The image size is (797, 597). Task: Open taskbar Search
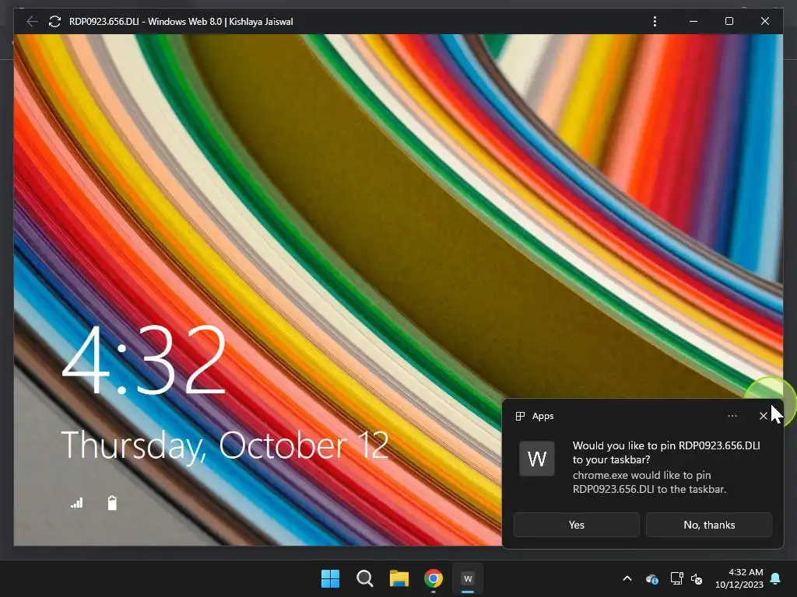[x=364, y=578]
